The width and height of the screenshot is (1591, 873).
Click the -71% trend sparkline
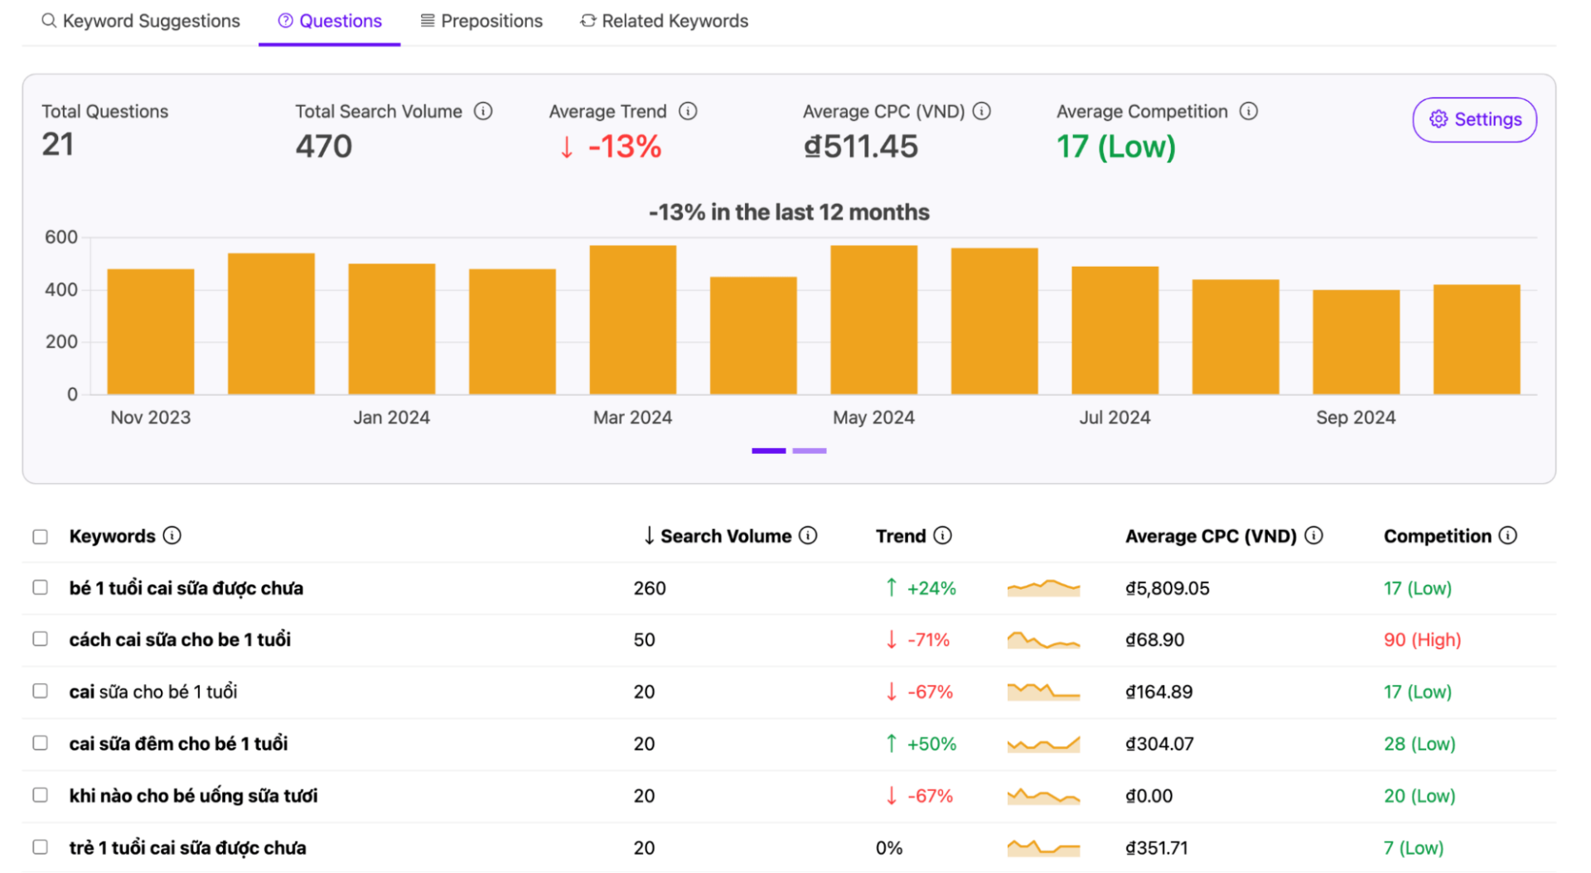point(1043,639)
